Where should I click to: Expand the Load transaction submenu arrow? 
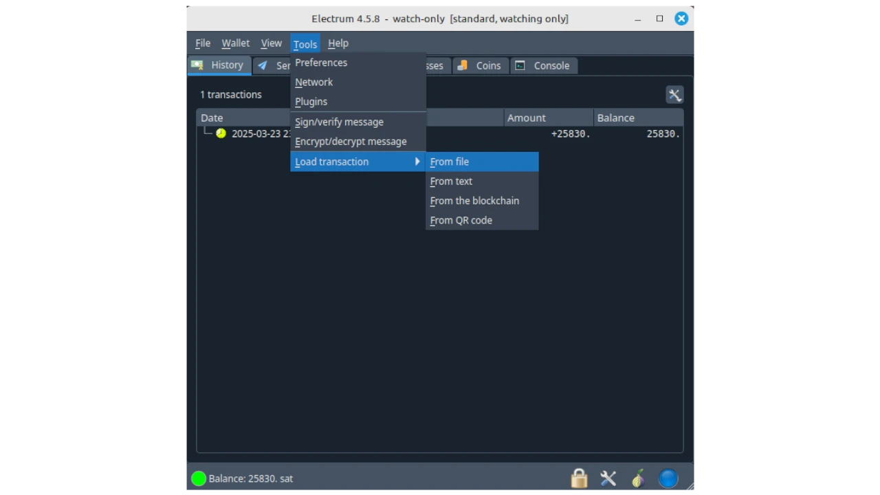pos(417,162)
